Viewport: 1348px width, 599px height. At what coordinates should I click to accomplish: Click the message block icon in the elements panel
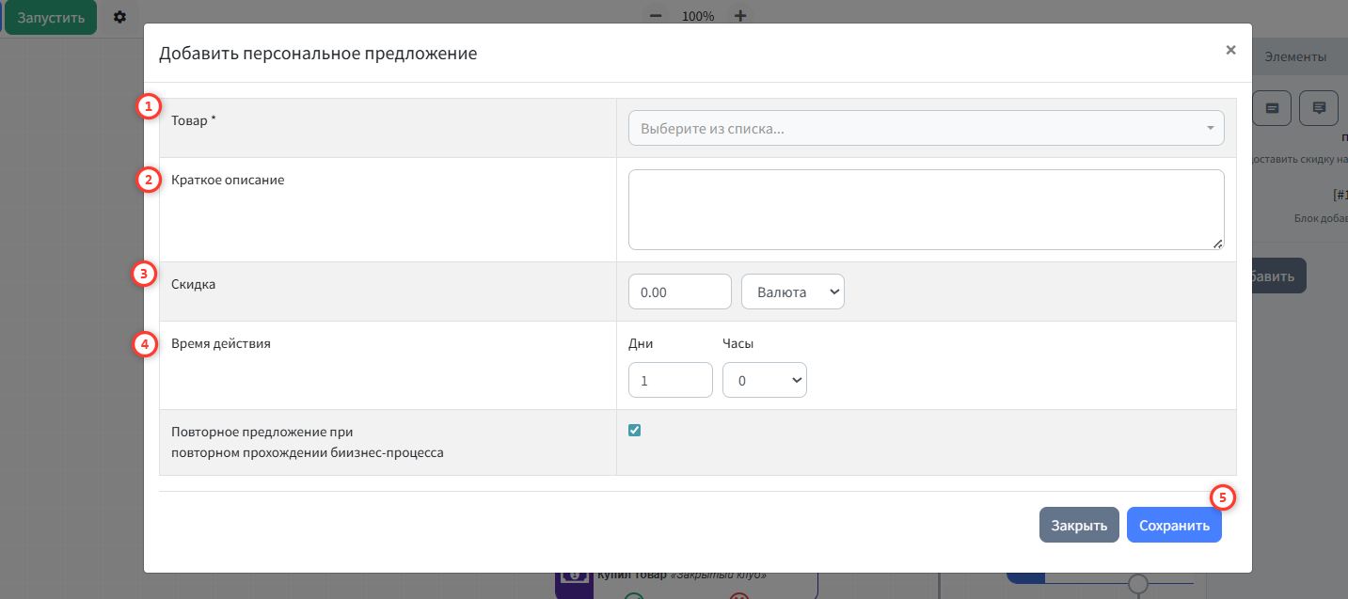[1272, 108]
